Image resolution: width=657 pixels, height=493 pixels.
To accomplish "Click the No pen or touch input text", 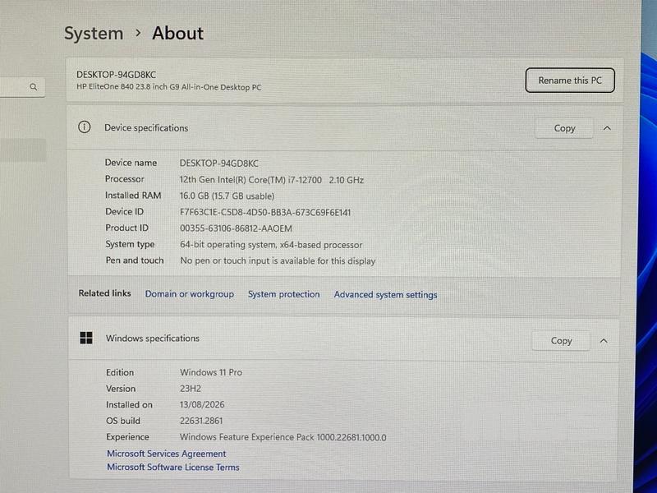I will point(278,260).
